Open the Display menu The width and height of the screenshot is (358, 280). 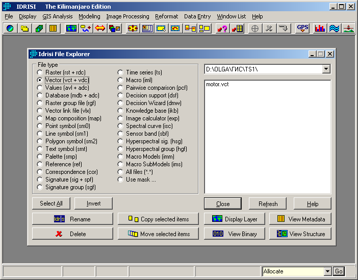pyautogui.click(x=28, y=16)
